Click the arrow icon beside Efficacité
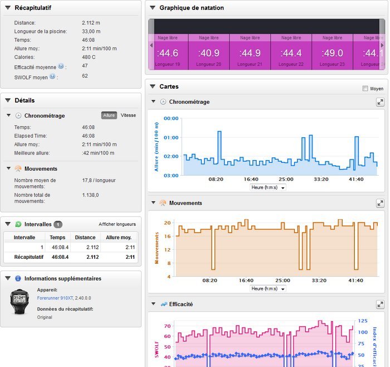This screenshot has height=367, width=390. point(164,304)
